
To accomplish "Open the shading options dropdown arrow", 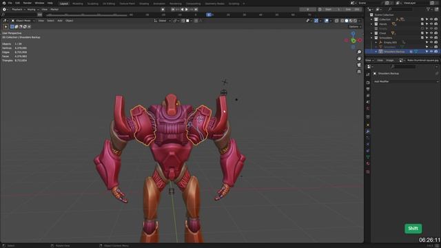I will (x=360, y=21).
